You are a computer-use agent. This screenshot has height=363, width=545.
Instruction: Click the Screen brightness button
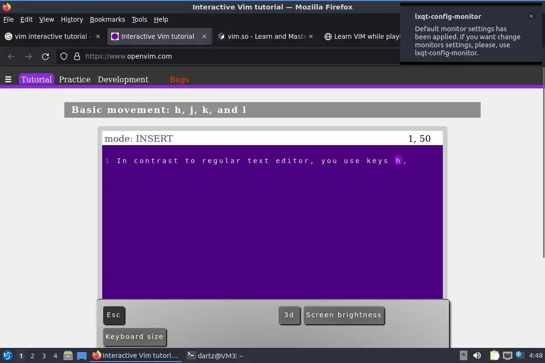click(344, 315)
